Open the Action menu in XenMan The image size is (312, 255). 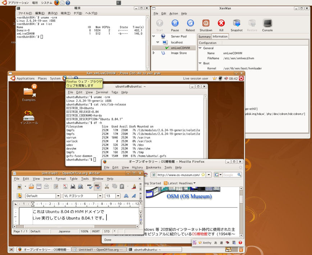point(174,13)
